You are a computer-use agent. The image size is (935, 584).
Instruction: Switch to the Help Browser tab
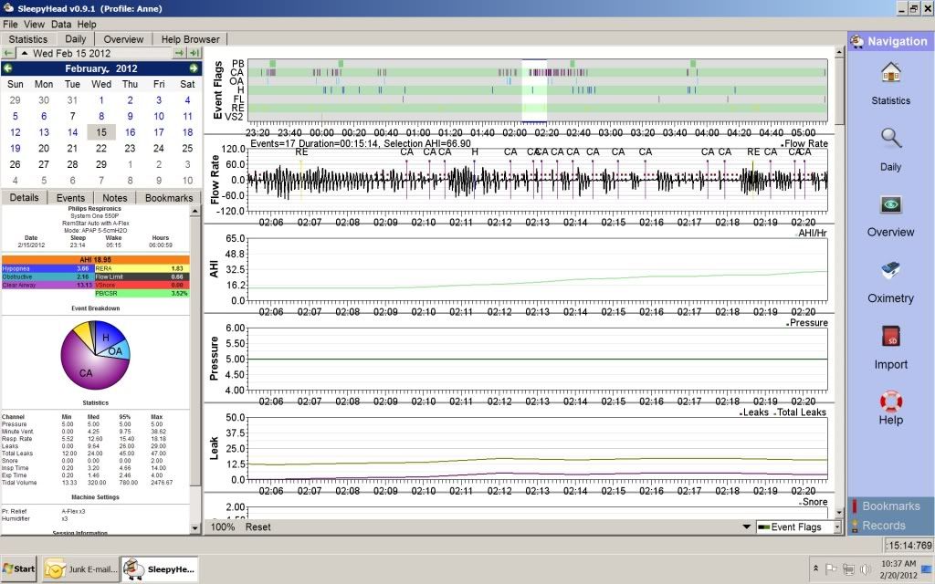coord(190,39)
